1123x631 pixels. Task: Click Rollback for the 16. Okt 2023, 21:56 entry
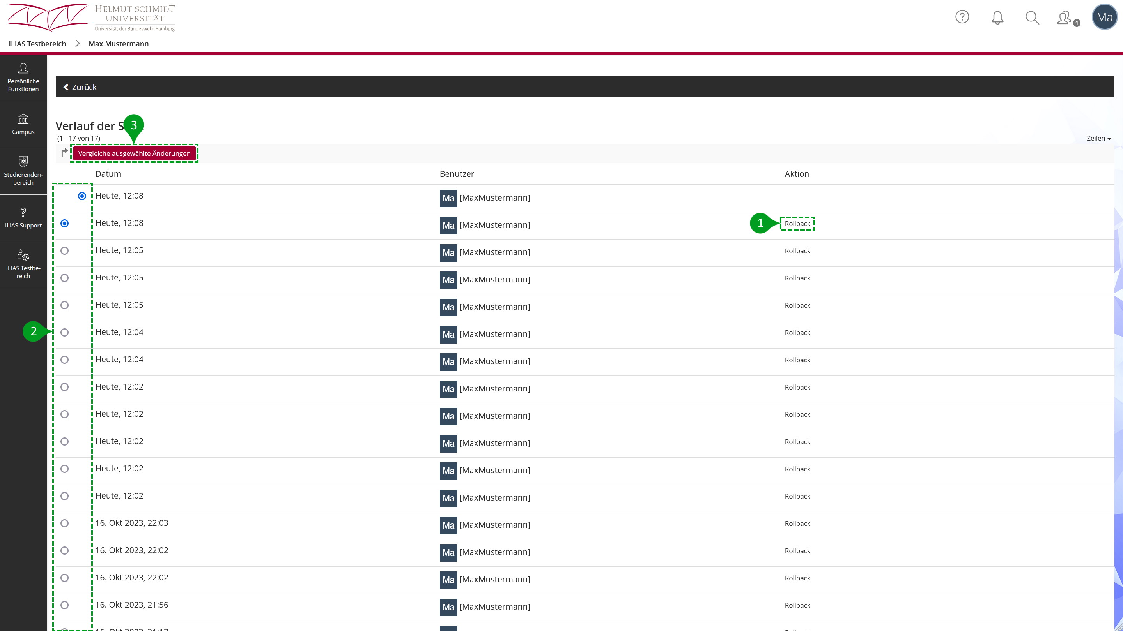797,605
